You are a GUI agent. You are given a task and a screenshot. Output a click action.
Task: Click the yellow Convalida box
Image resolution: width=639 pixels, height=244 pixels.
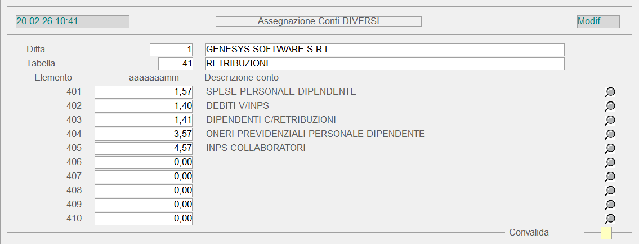pyautogui.click(x=606, y=233)
